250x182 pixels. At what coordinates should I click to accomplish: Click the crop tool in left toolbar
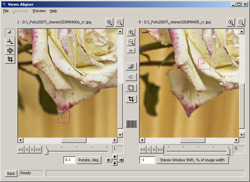[x=10, y=60]
